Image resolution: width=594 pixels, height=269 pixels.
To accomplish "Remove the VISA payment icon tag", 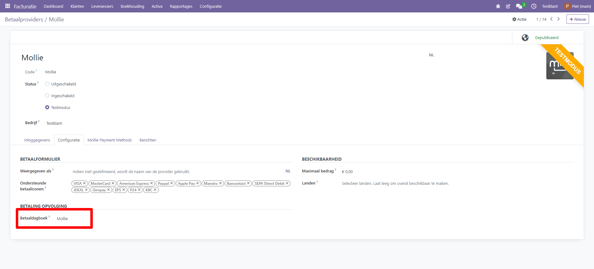I will (84, 183).
